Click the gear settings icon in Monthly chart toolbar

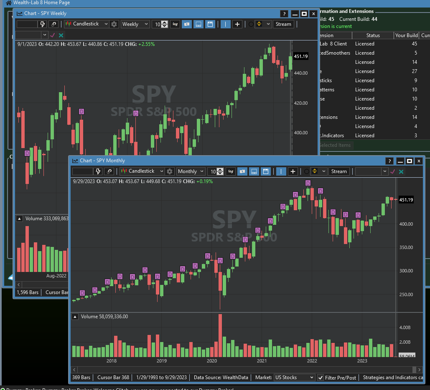click(x=169, y=171)
